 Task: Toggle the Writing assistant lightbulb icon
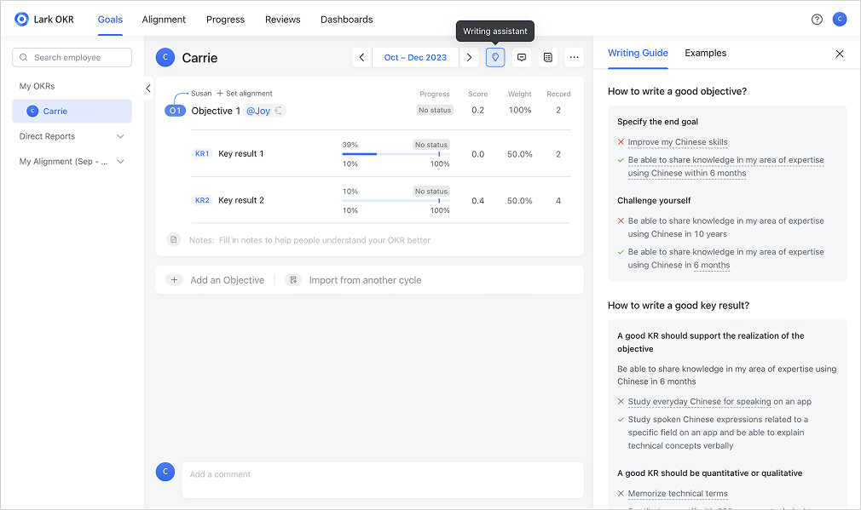point(495,57)
